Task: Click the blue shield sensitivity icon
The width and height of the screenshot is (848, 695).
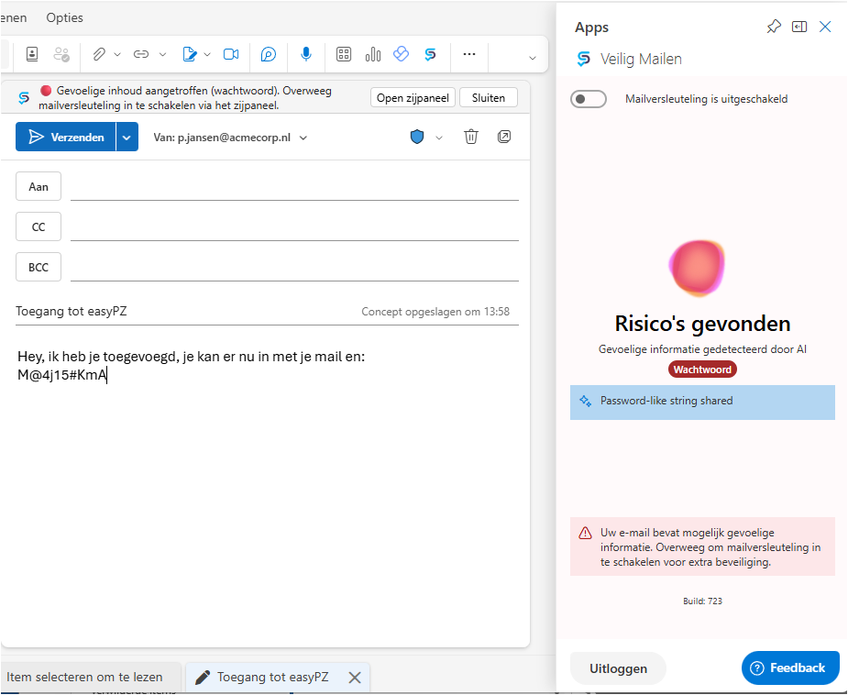Action: coord(417,137)
